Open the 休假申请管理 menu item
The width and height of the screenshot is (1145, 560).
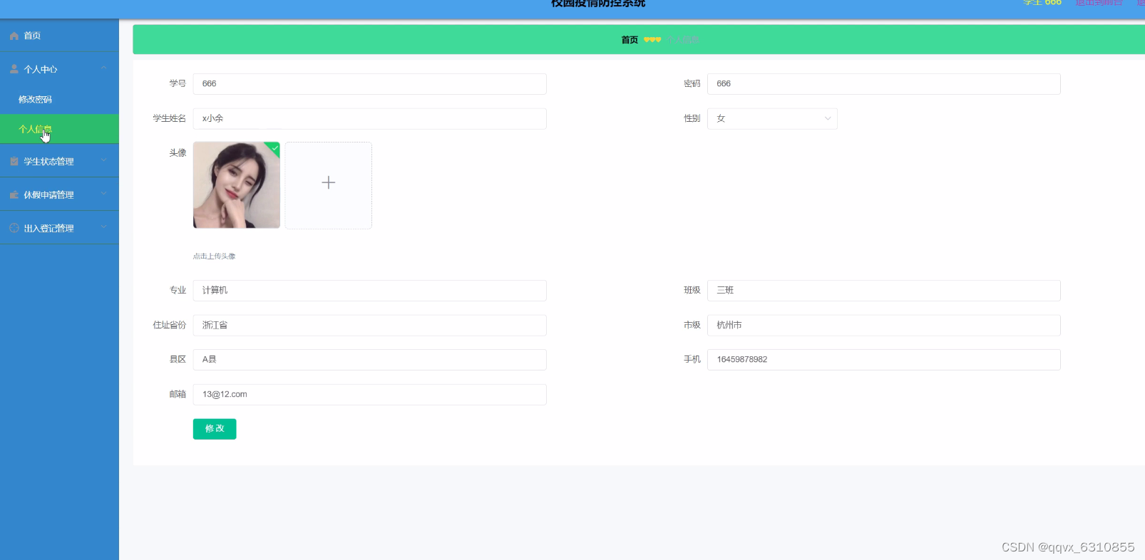(x=59, y=195)
